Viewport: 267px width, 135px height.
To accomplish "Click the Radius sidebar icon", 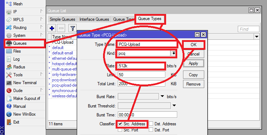I will pos(9,67).
